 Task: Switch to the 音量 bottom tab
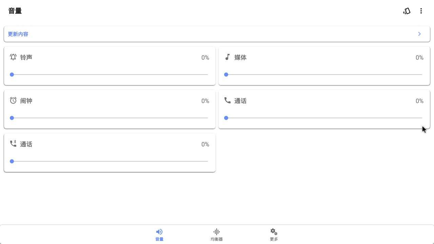click(x=159, y=235)
